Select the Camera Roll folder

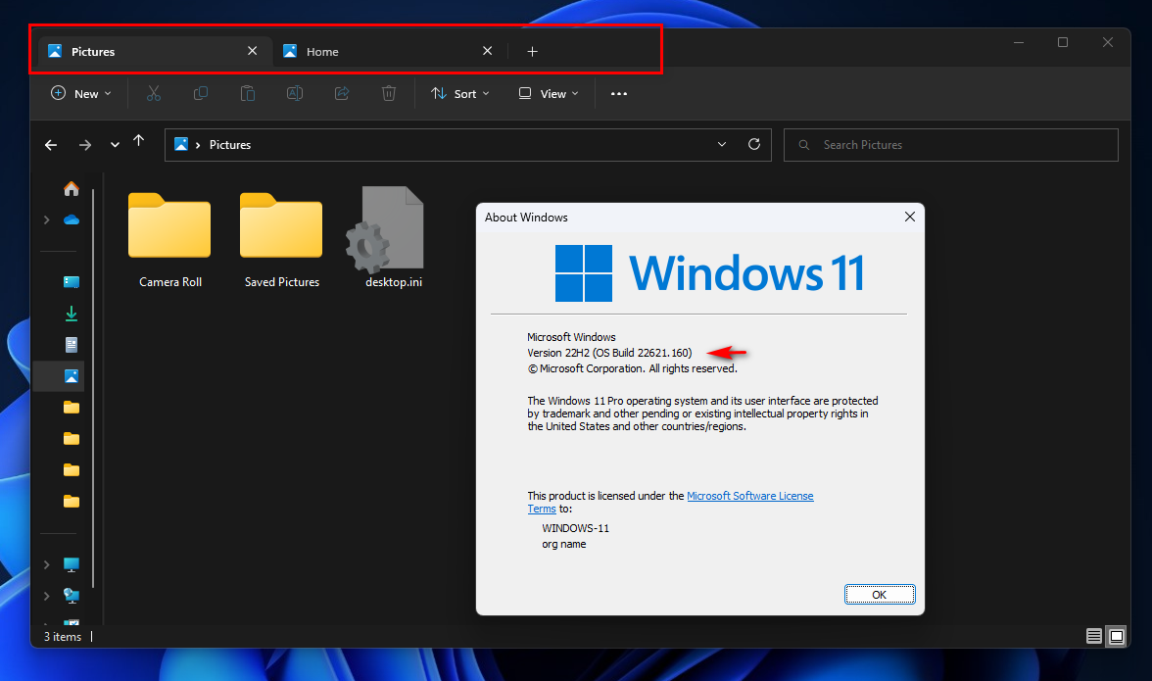(169, 239)
